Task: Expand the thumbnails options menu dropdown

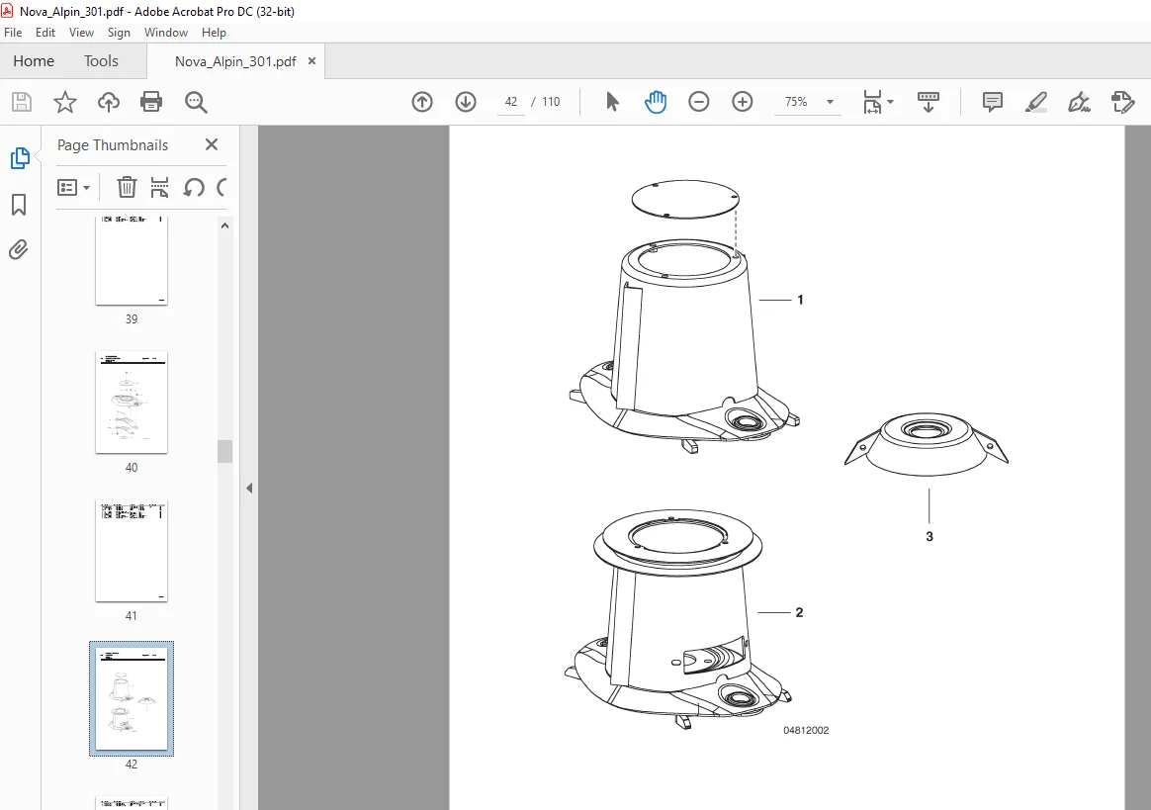Action: pyautogui.click(x=73, y=187)
